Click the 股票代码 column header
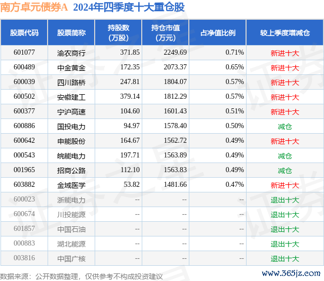This screenshot has width=324, height=281. 24,32
